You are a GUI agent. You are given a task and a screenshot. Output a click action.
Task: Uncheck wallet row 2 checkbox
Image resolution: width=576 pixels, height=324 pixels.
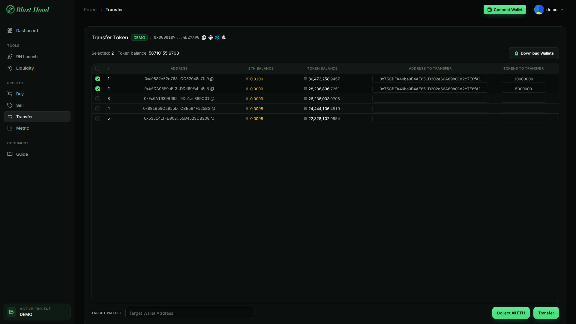pos(98,89)
